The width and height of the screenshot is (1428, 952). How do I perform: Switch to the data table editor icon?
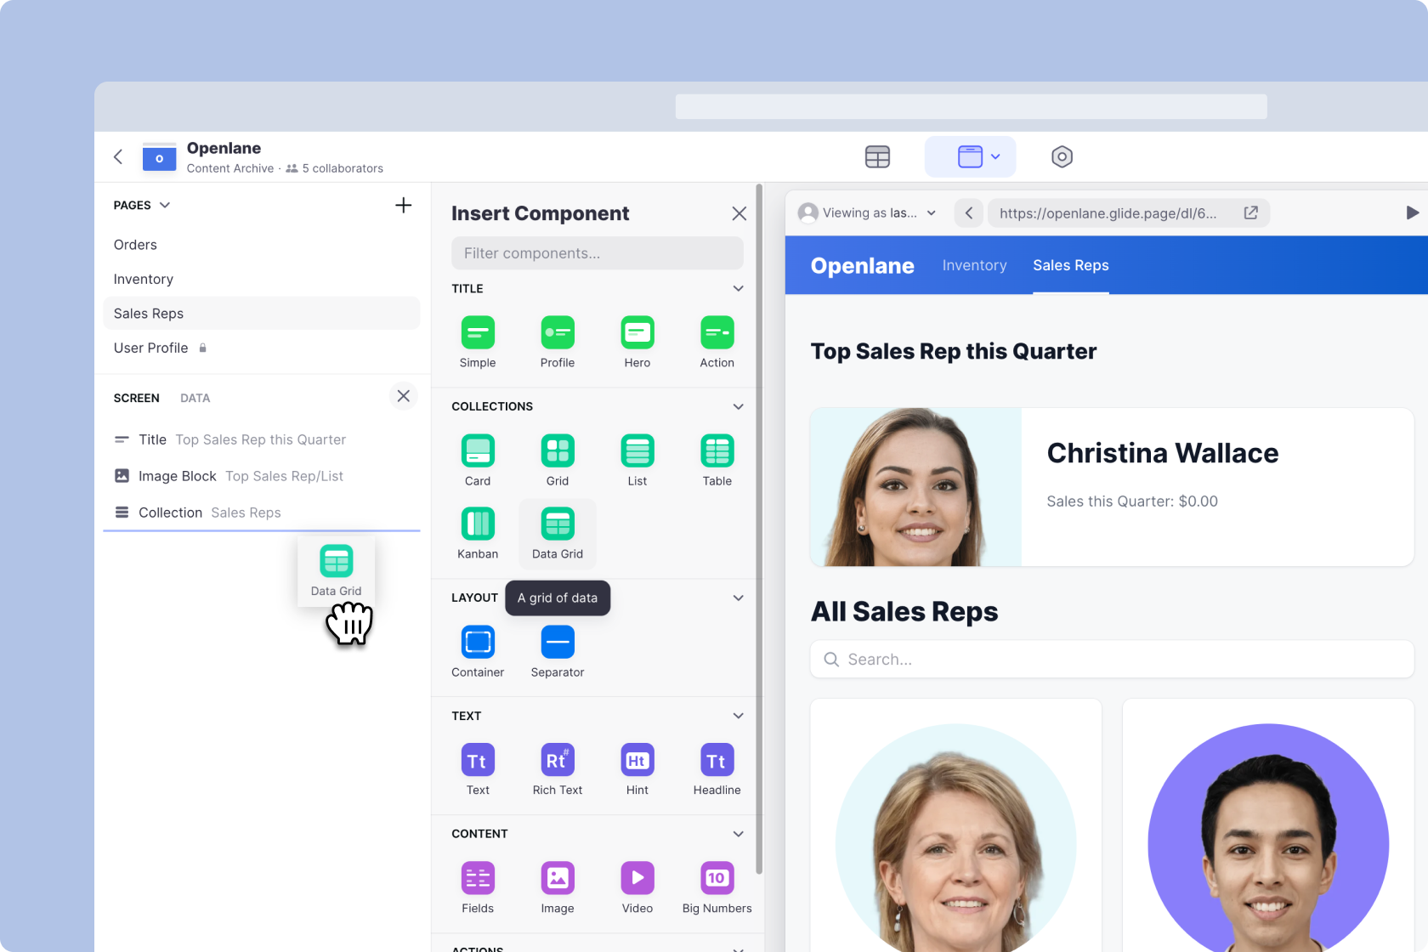pyautogui.click(x=877, y=157)
